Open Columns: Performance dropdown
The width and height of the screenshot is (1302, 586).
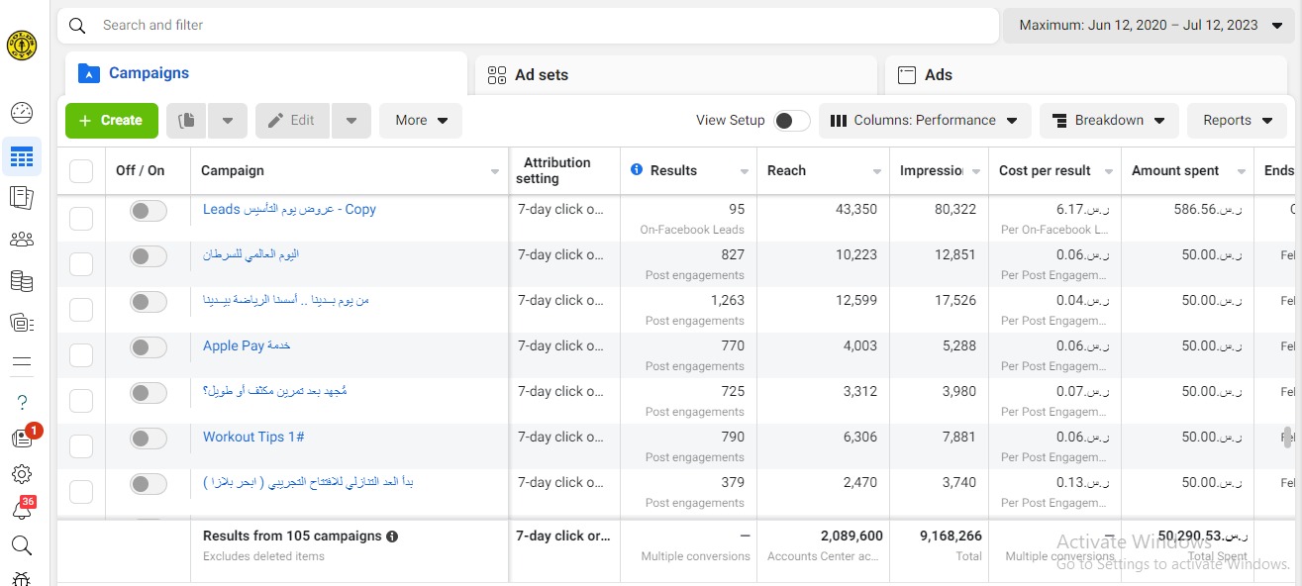tap(925, 121)
